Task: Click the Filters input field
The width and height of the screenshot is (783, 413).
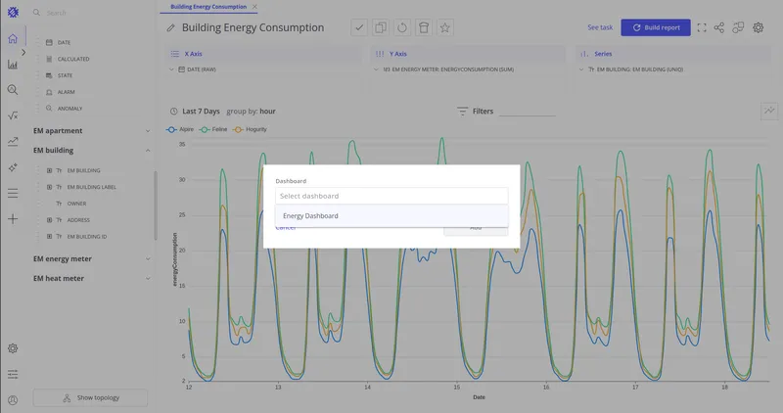Action: pyautogui.click(x=528, y=112)
